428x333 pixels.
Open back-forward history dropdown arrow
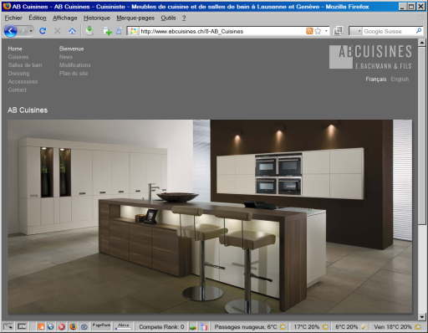click(x=31, y=31)
